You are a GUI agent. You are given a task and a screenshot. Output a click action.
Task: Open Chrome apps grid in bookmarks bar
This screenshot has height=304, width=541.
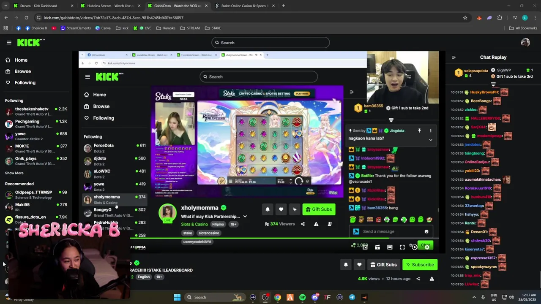(5, 28)
